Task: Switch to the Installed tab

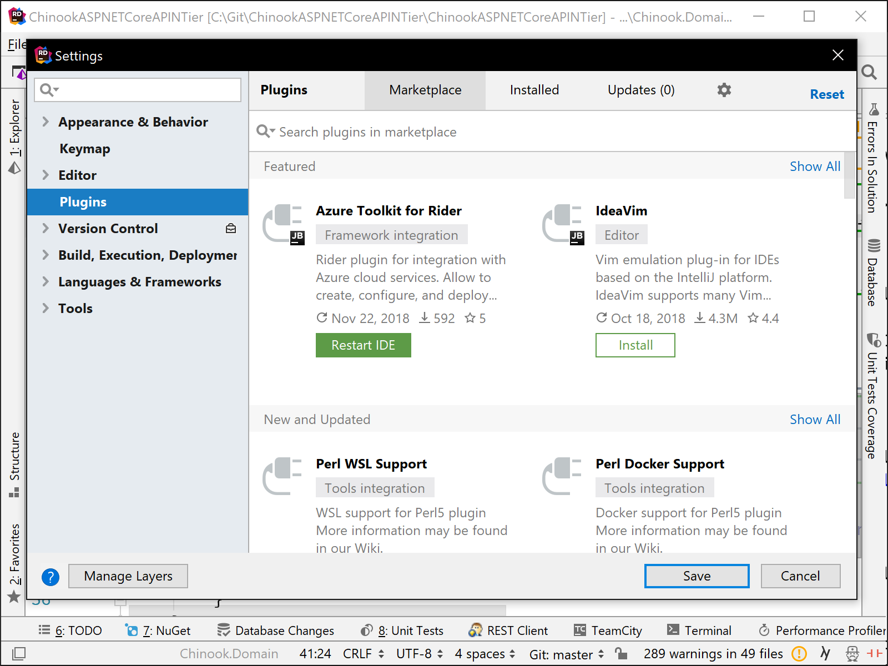Action: point(534,90)
